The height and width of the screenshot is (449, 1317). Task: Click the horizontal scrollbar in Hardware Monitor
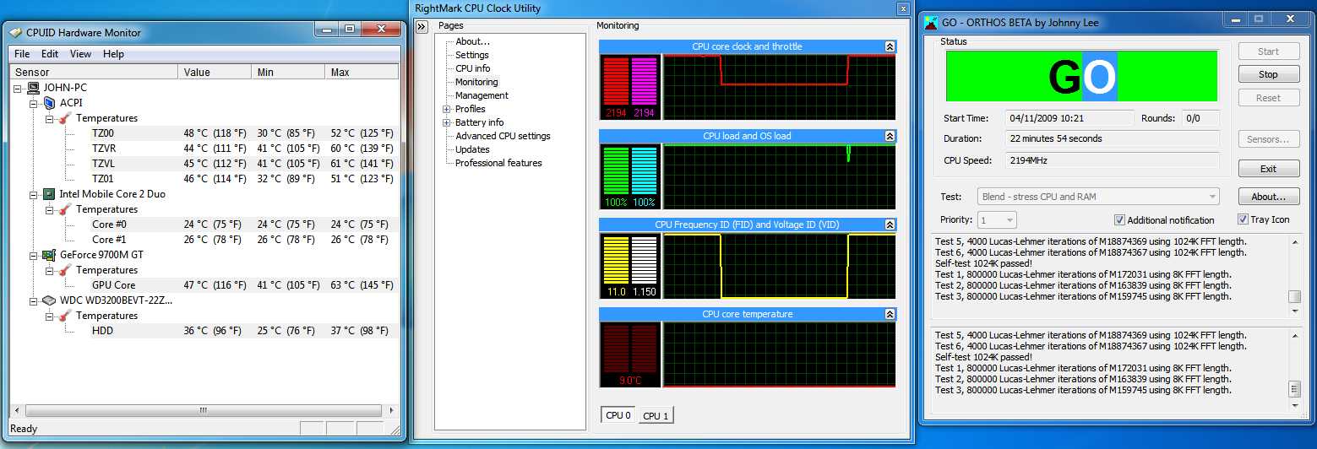point(203,410)
